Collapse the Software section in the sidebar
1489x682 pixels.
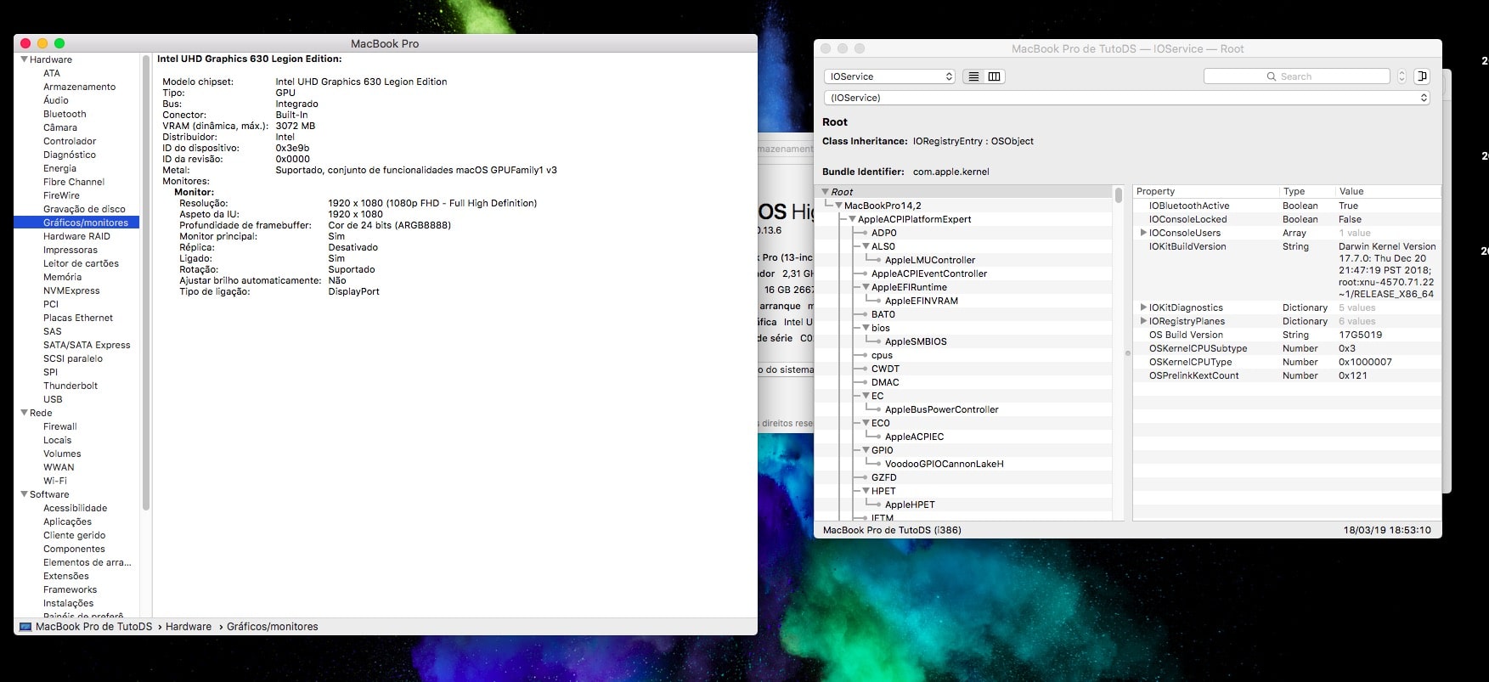click(24, 494)
